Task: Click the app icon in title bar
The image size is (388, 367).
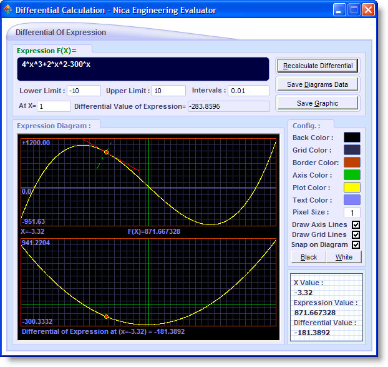Action: tap(8, 11)
